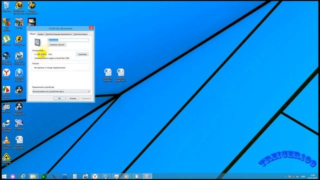The width and height of the screenshot is (320, 180).
Task: Click the system tray clock
Action: [312, 176]
